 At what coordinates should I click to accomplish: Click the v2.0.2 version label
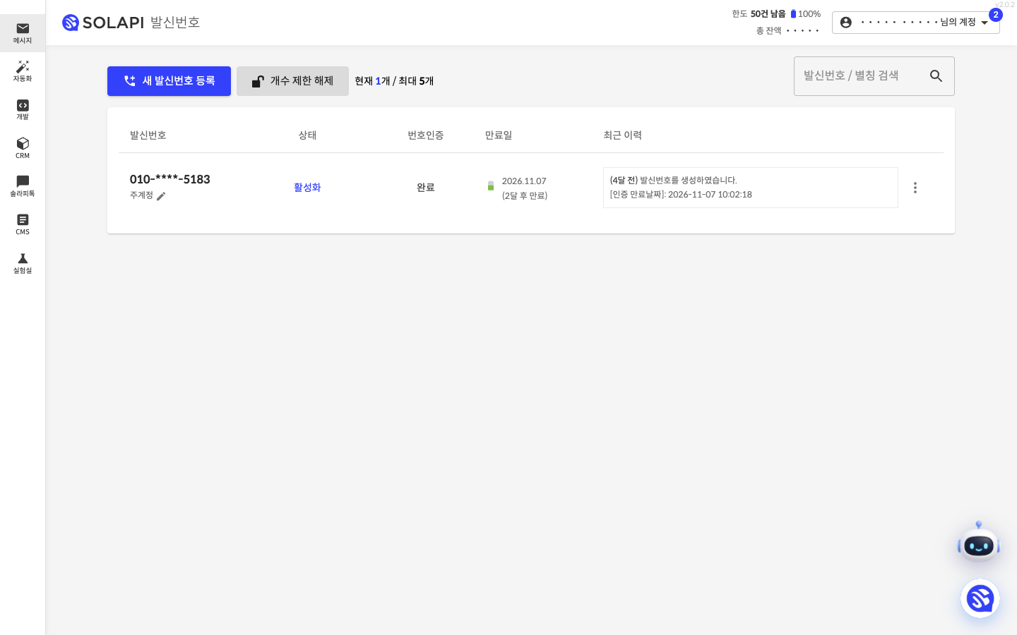click(1005, 4)
